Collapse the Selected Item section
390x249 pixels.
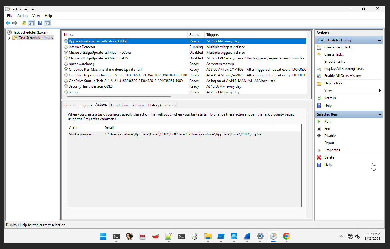click(380, 114)
